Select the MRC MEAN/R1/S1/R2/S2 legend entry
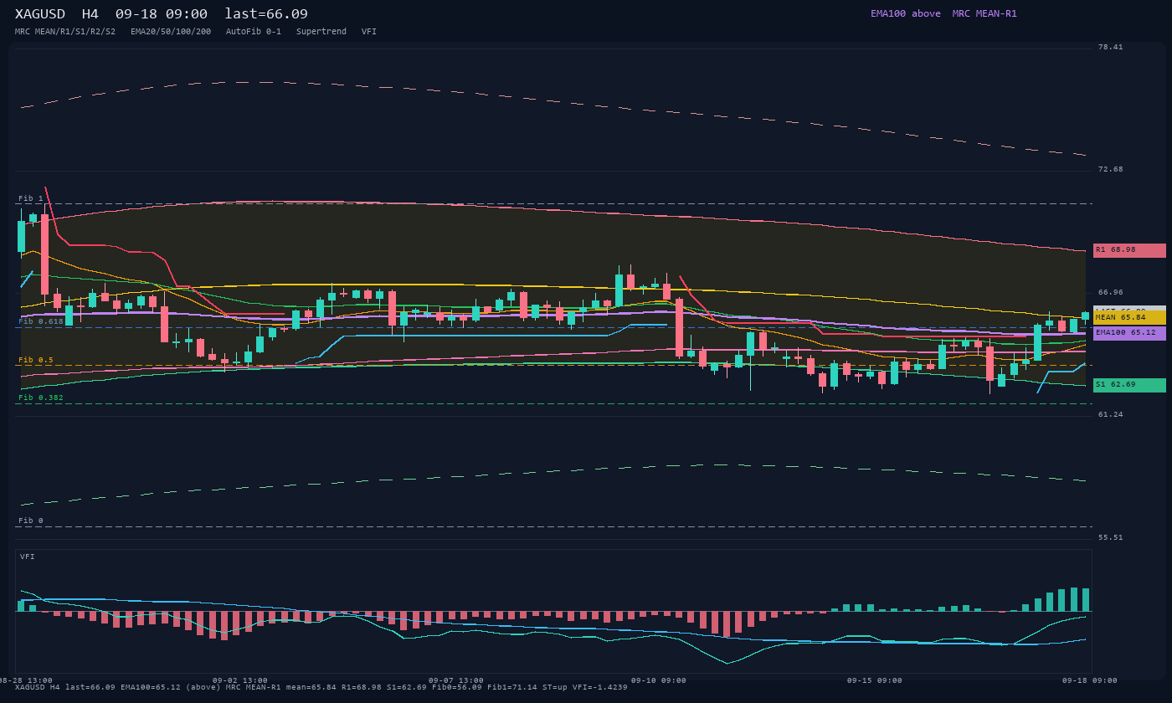The height and width of the screenshot is (703, 1172). [65, 32]
